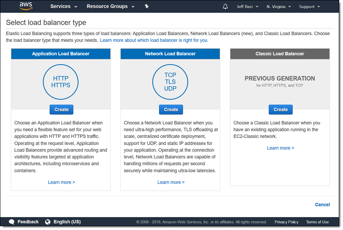
Task: Create a Network Load Balancer
Action: click(x=171, y=109)
